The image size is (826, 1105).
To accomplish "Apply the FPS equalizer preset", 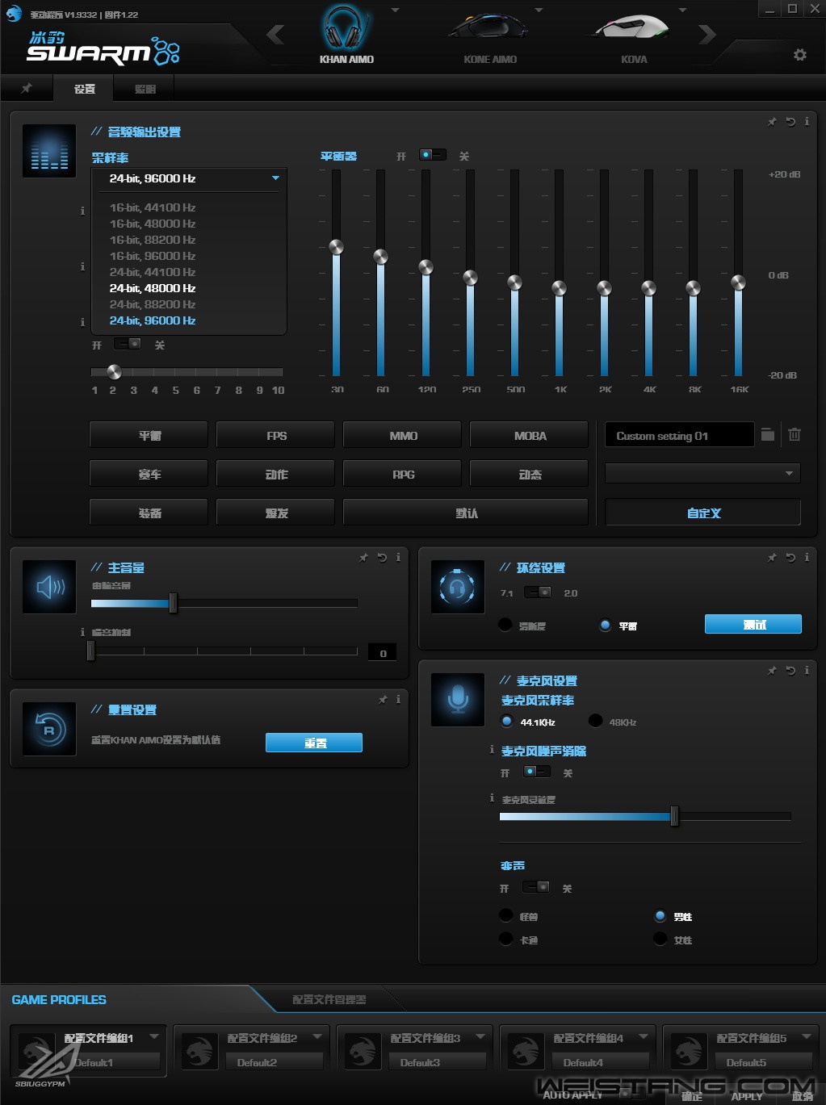I will coord(276,435).
